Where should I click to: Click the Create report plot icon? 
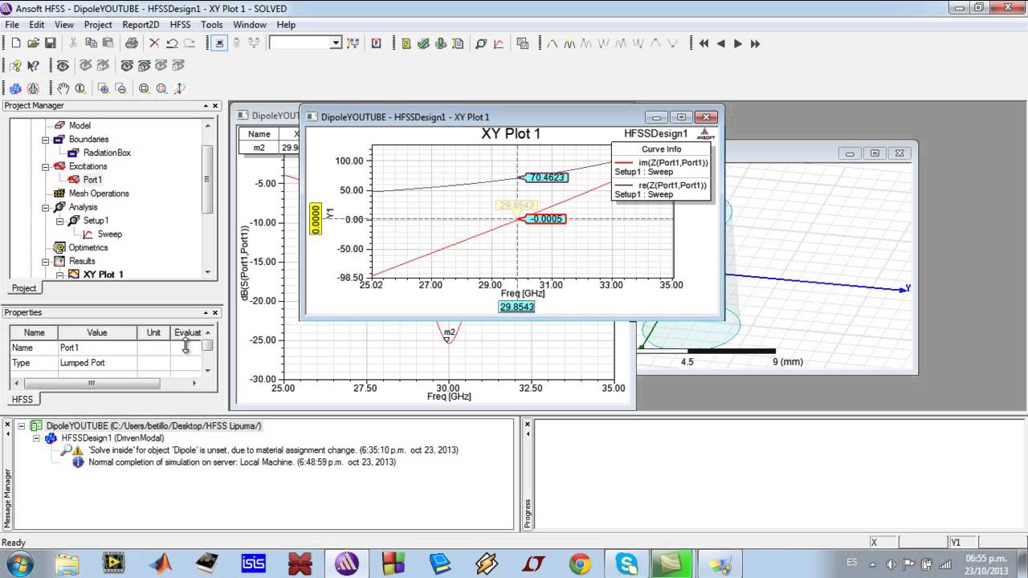499,43
